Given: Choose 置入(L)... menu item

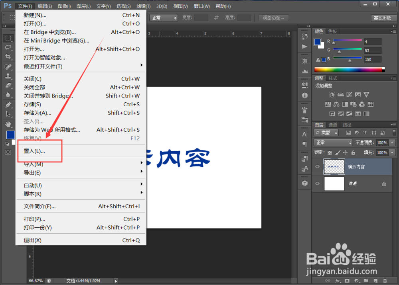Looking at the screenshot, I should point(81,151).
